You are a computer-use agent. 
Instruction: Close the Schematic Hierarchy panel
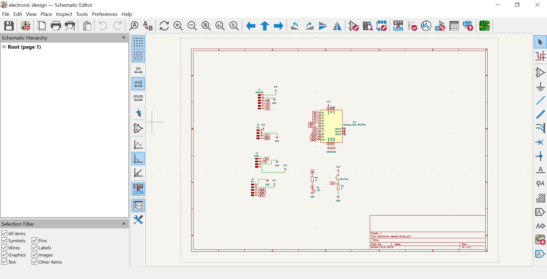coord(124,38)
